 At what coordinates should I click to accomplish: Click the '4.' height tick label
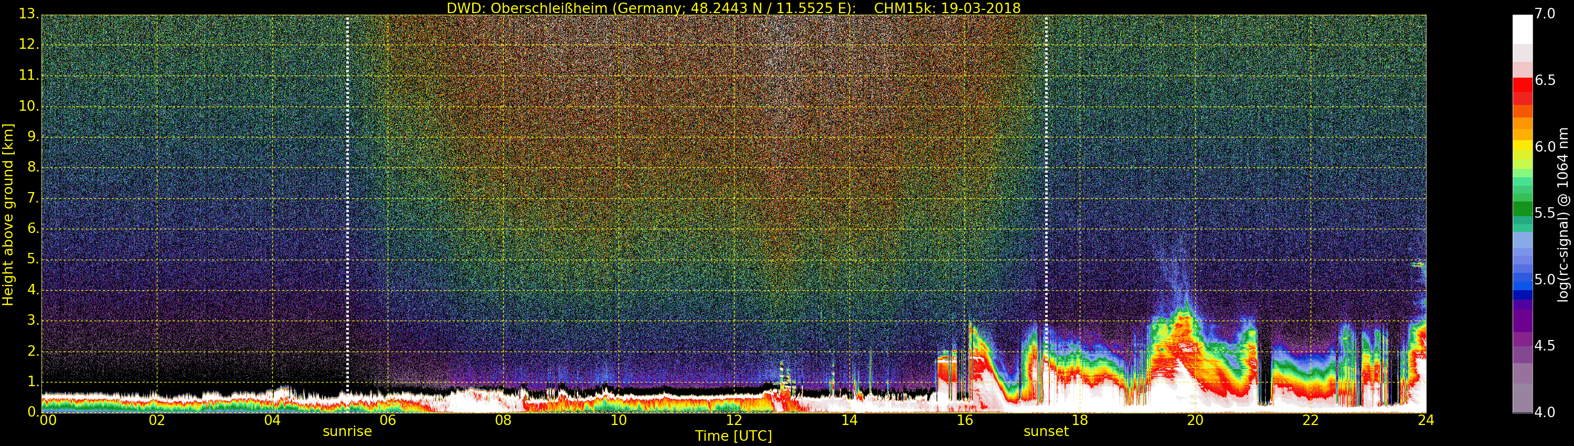[33, 290]
